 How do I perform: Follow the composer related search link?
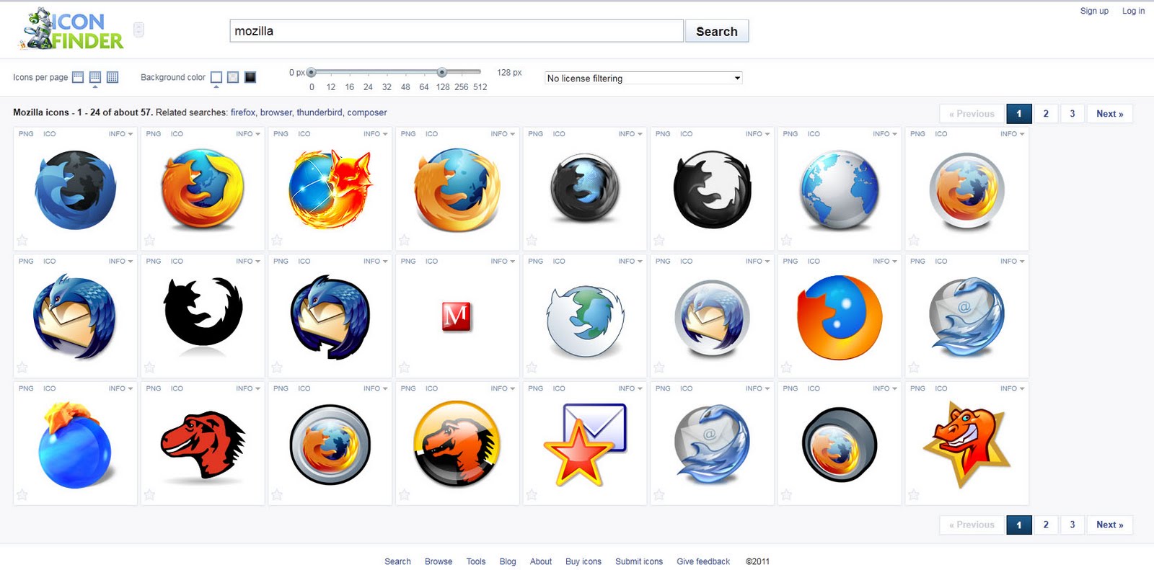367,112
